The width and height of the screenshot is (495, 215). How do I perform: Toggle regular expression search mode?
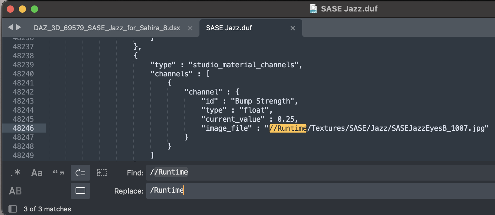pos(15,173)
